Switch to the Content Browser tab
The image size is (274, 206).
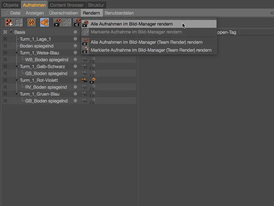[67, 5]
